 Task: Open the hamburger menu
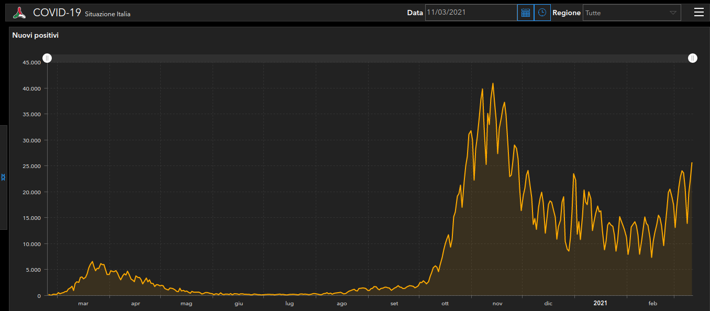pos(698,13)
